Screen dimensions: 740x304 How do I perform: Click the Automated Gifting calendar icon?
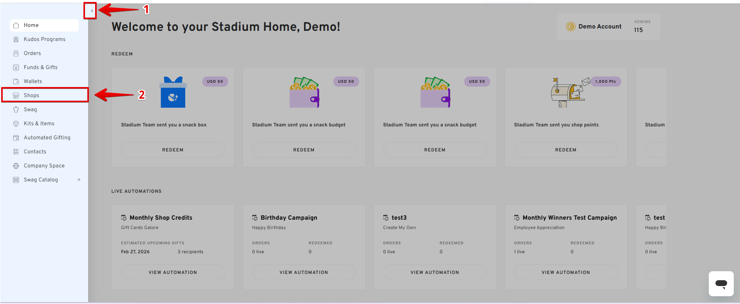point(16,138)
